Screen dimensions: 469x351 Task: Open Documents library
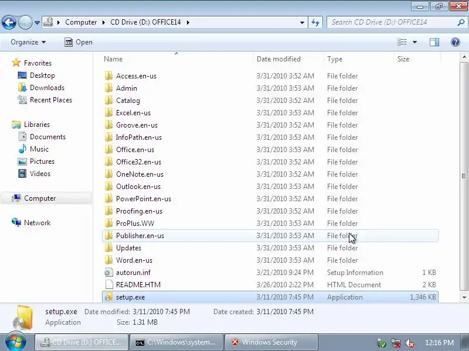pyautogui.click(x=47, y=137)
